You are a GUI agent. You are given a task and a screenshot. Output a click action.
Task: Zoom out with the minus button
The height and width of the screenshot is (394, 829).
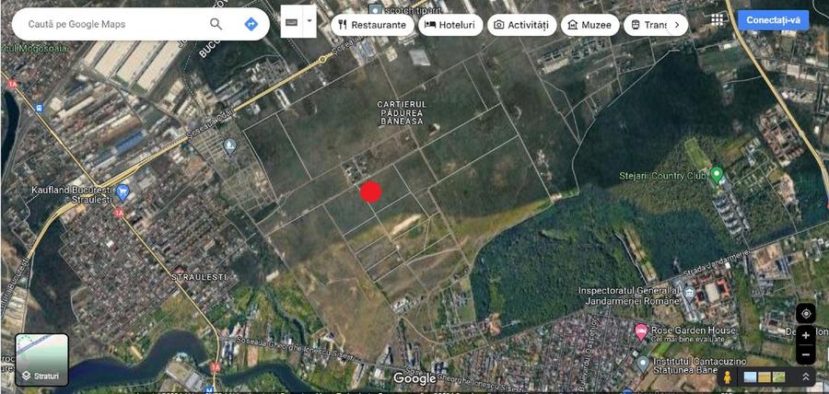[x=805, y=354]
